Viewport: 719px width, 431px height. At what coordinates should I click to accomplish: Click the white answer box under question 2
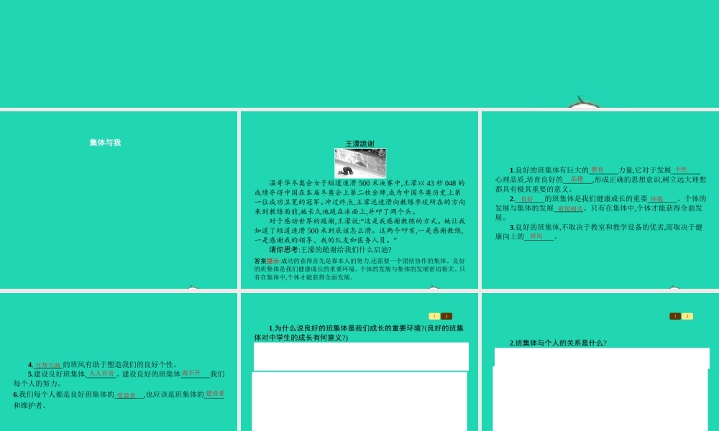coord(601,389)
